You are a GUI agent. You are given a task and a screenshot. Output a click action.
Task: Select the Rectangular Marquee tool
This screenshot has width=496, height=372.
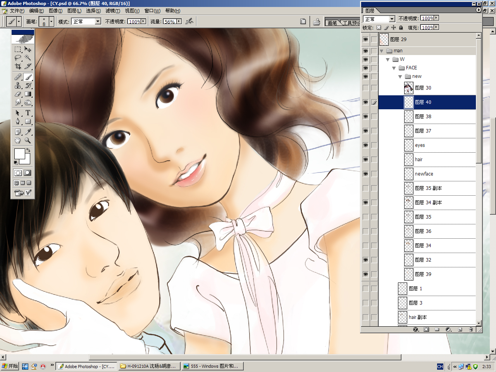pos(18,50)
